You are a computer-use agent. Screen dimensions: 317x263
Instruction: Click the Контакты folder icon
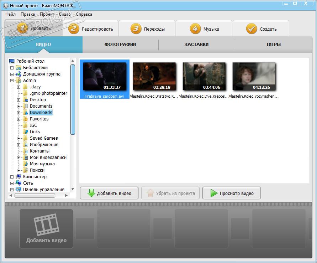tap(25, 151)
